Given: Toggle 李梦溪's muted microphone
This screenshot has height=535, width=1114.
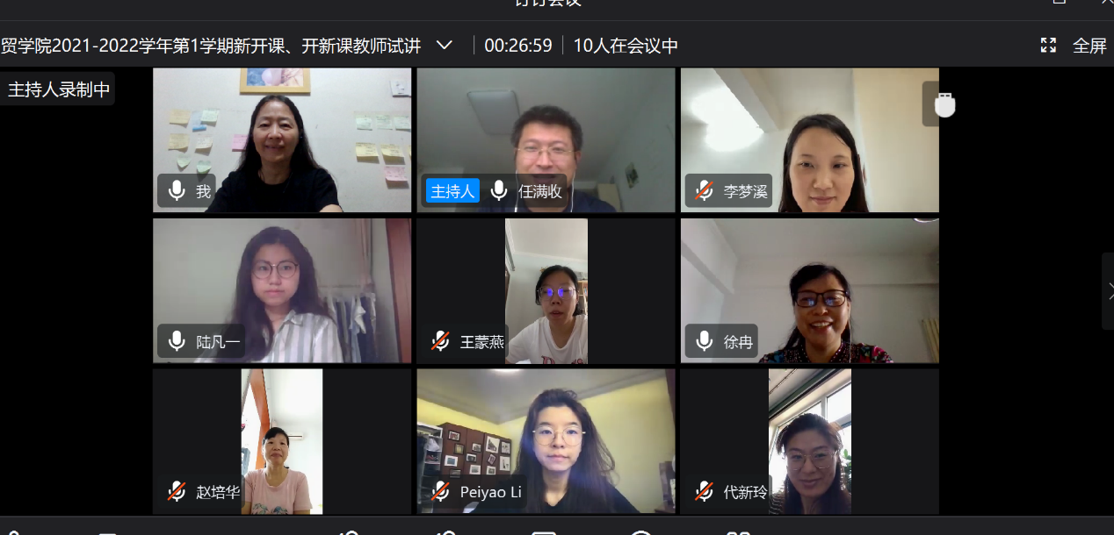Looking at the screenshot, I should [704, 190].
